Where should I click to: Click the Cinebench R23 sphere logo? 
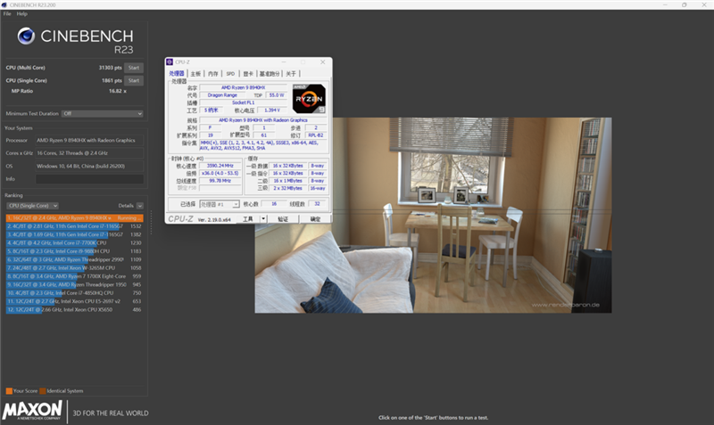(x=26, y=36)
